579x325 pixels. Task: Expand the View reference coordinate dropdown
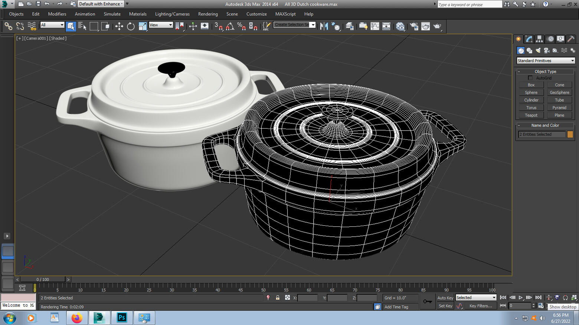coord(161,25)
